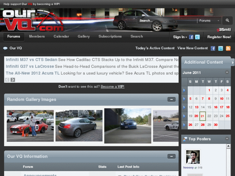235x176 pixels.
Task: Click hooooy's avatar photo
Action: click(x=193, y=157)
